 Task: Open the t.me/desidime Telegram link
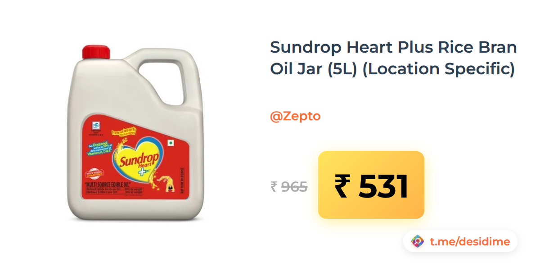[470, 242]
